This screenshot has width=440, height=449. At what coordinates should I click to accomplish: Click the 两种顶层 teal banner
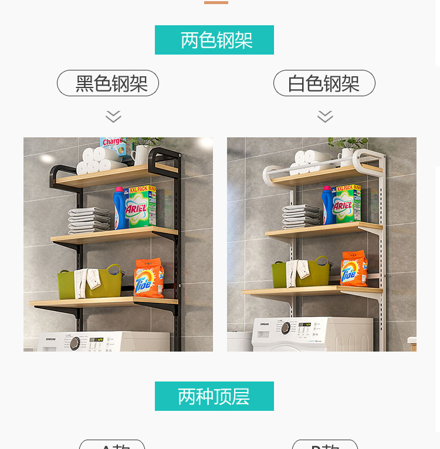pyautogui.click(x=214, y=396)
